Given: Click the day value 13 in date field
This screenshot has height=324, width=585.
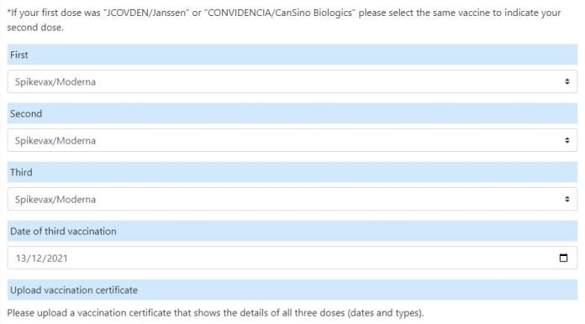Looking at the screenshot, I should pos(20,258).
